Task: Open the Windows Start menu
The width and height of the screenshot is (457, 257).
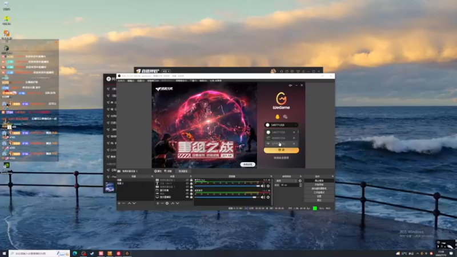Action: (x=4, y=254)
